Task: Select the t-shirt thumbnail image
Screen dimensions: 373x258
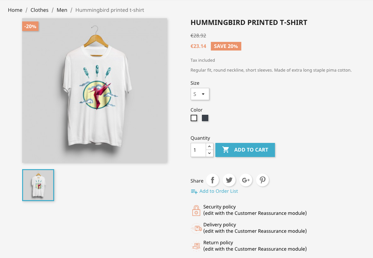Action: tap(38, 185)
